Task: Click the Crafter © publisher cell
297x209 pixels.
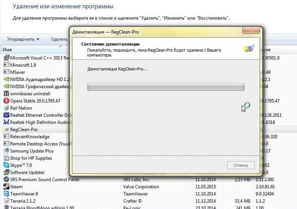Action: pyautogui.click(x=132, y=201)
